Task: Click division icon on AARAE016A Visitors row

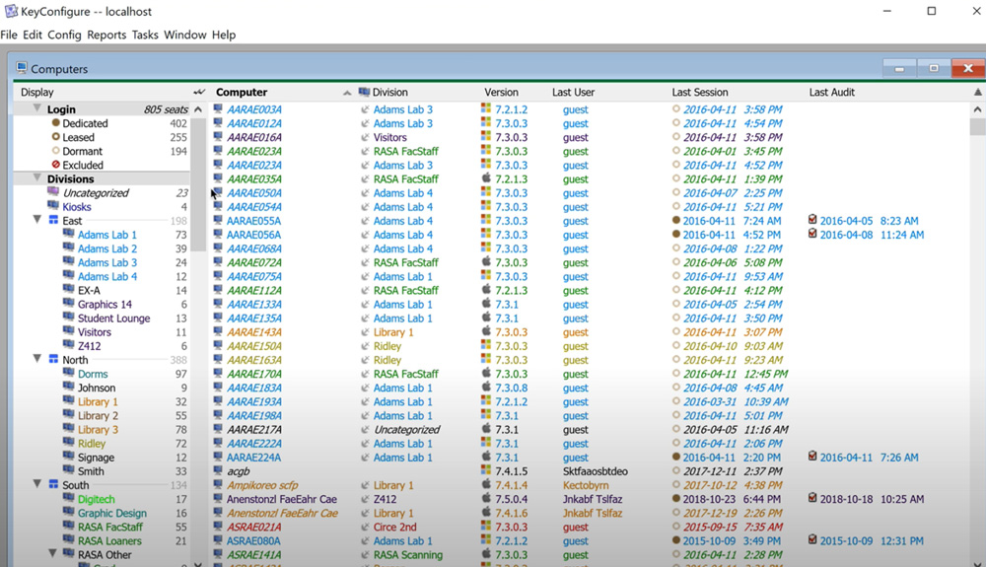Action: 365,137
